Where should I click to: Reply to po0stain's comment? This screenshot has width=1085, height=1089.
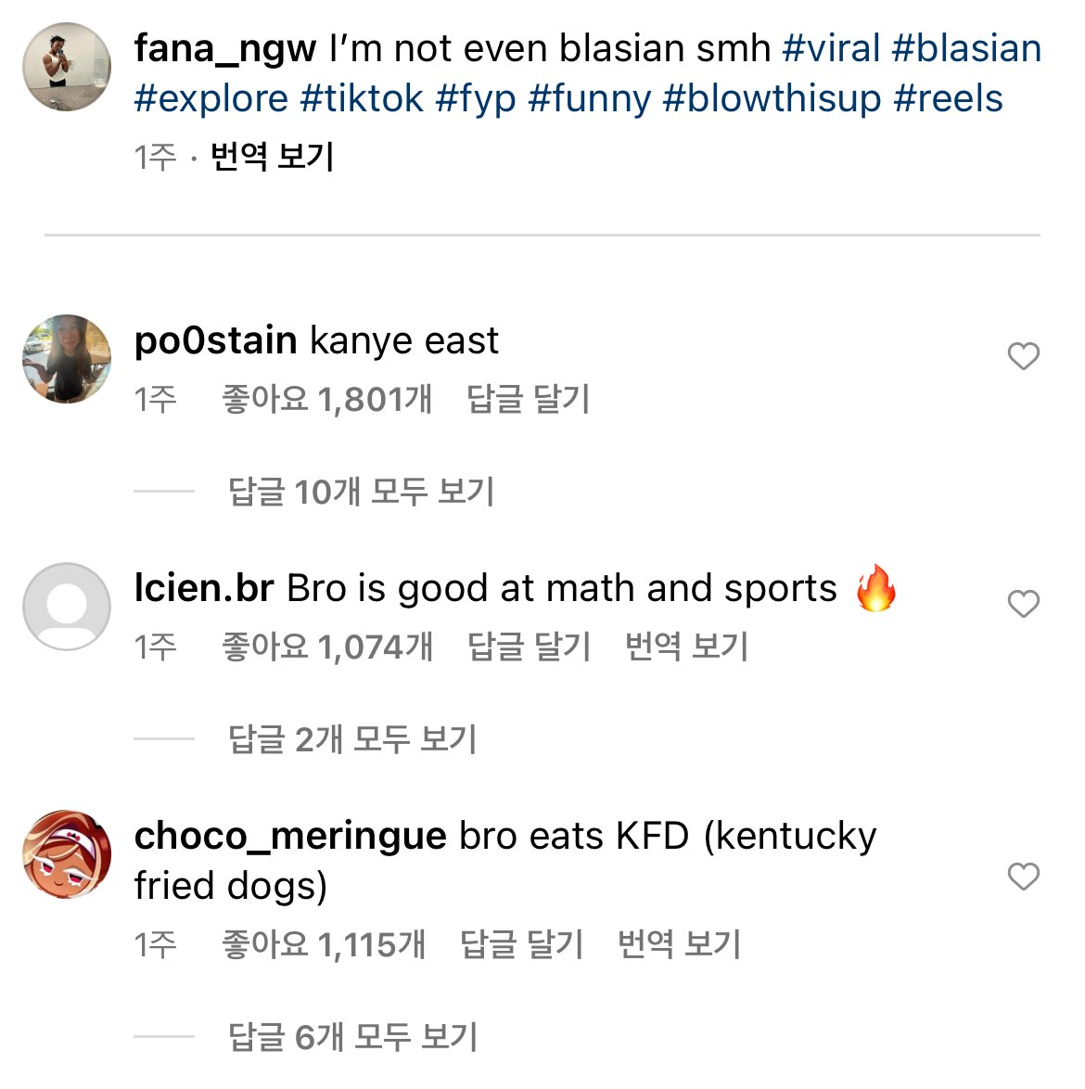(528, 400)
